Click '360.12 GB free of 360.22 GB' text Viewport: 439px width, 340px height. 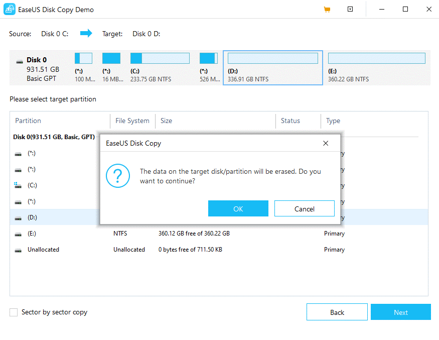194,233
